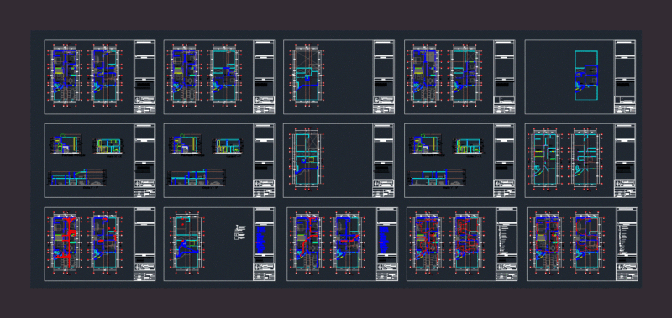Pick the sheet with two cyan-only gridded plans
Viewport: 672px width, 318px height.
(580, 161)
